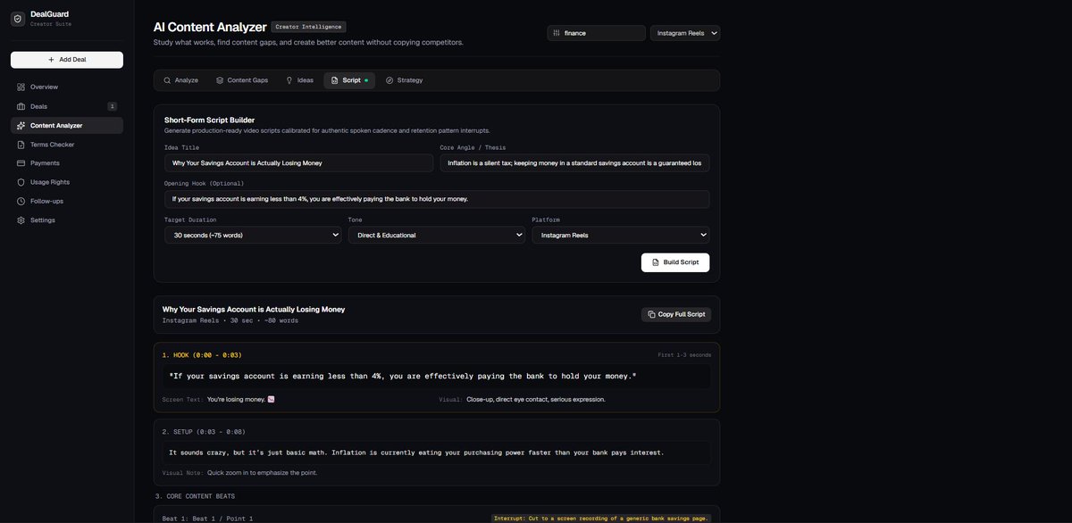Open Settings page
1072x523 pixels.
67,220
